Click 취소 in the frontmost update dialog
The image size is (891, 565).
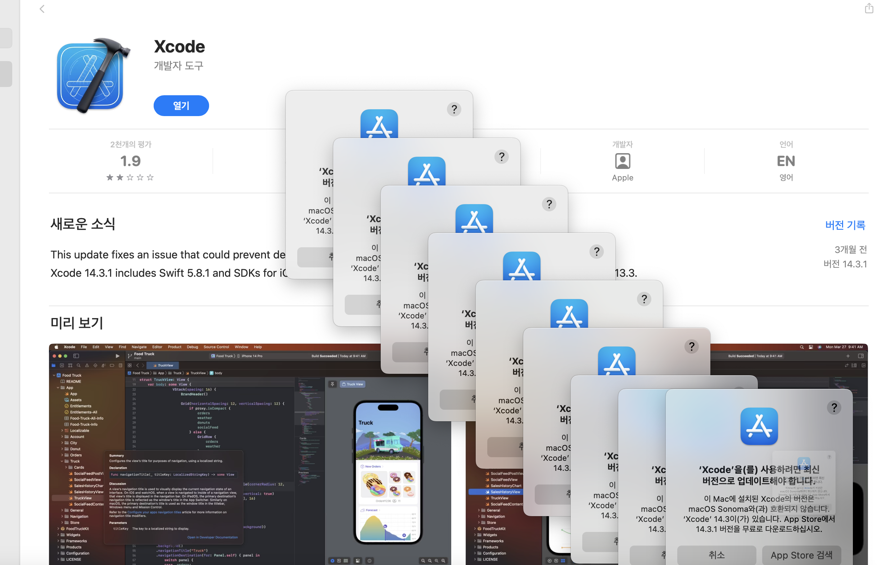coord(716,555)
